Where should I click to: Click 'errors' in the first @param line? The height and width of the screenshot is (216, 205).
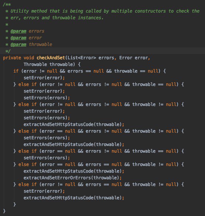pos(37,31)
